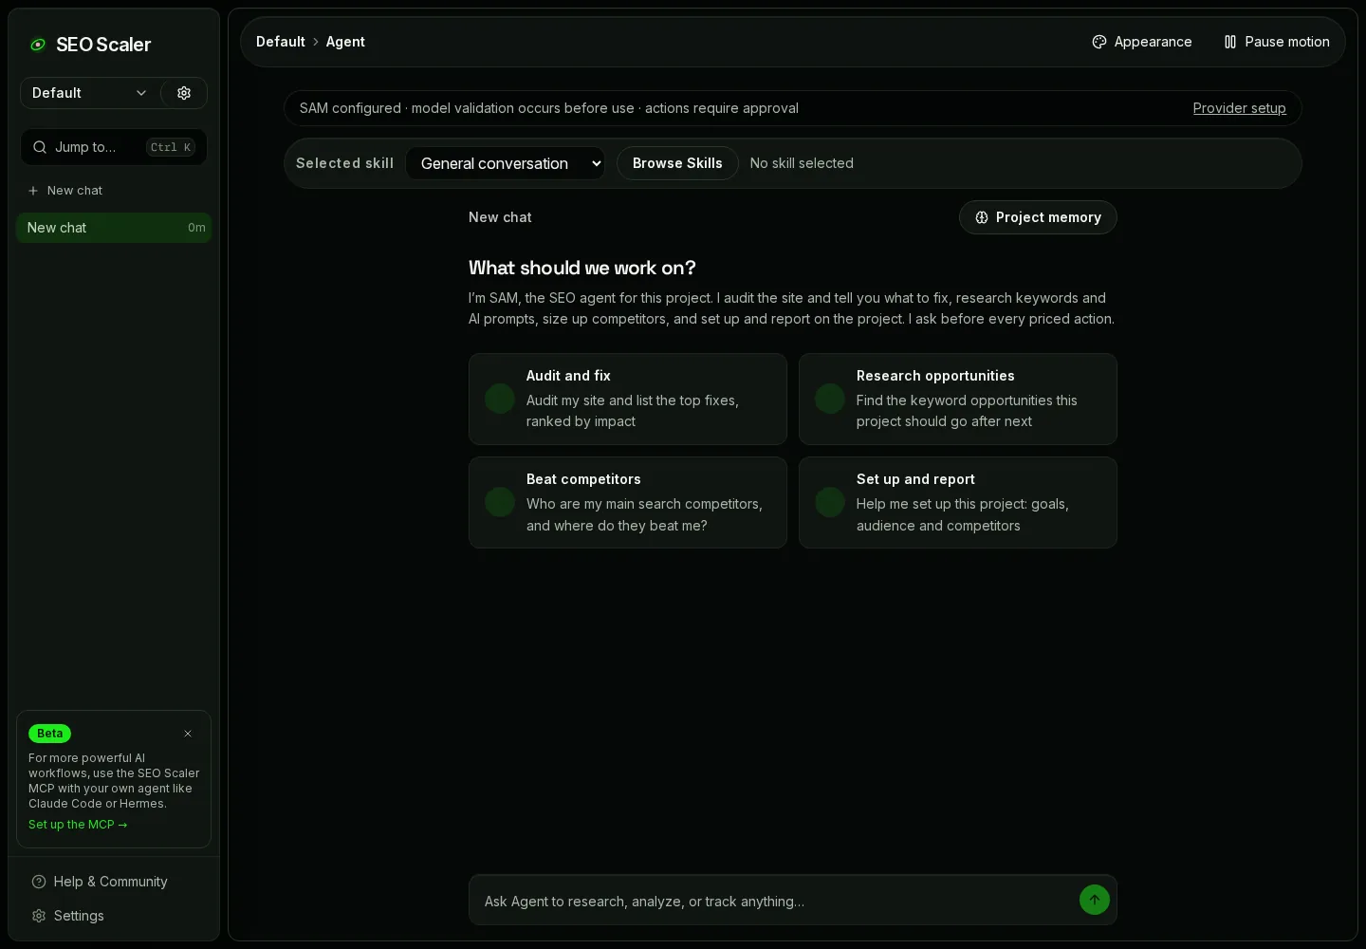Follow the Set up the MCP link
This screenshot has width=1366, height=949.
[x=78, y=825]
